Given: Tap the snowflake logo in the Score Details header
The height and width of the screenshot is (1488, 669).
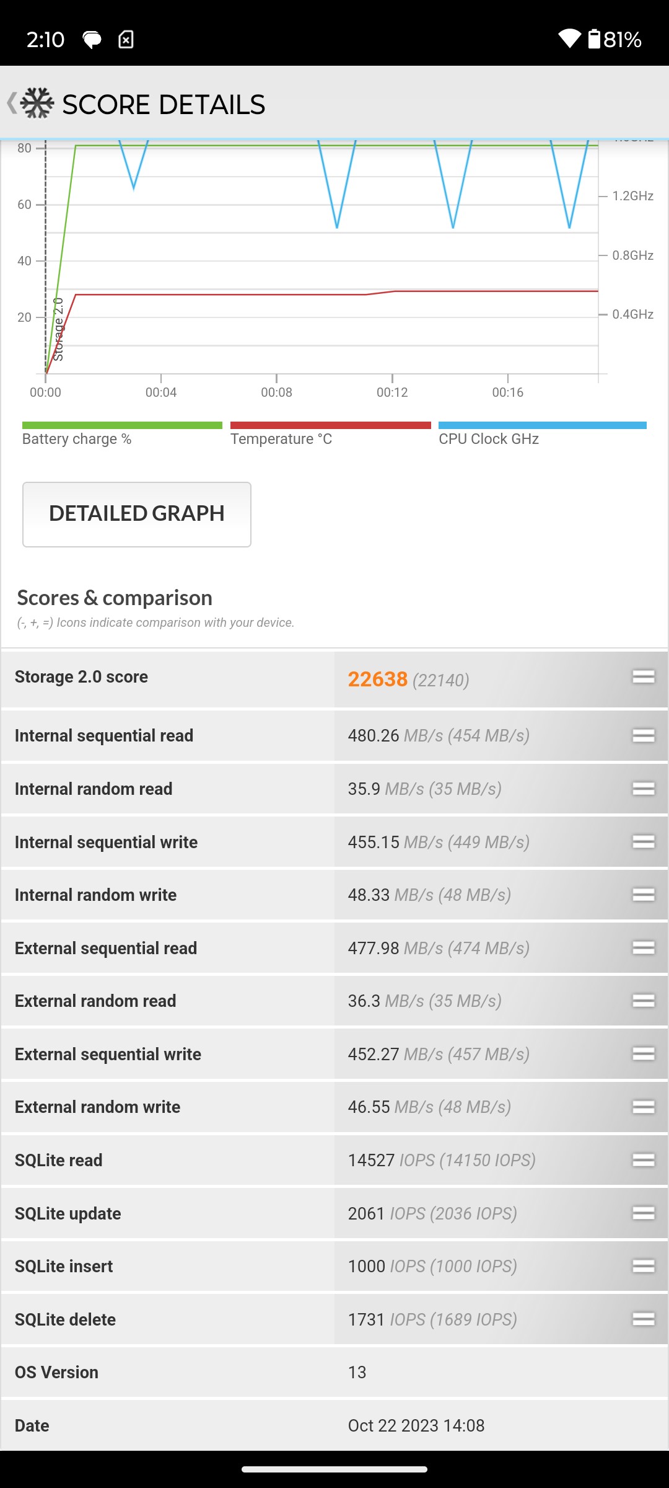Looking at the screenshot, I should [x=37, y=103].
